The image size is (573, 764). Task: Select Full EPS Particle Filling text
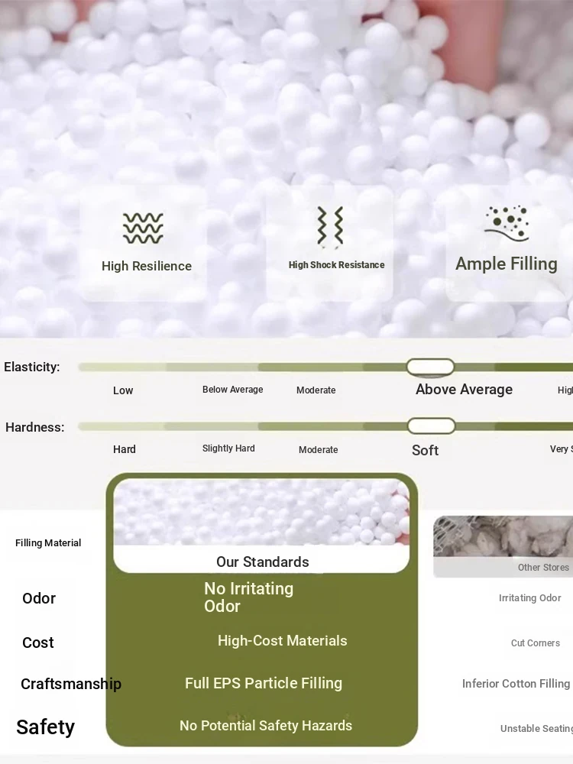click(263, 683)
